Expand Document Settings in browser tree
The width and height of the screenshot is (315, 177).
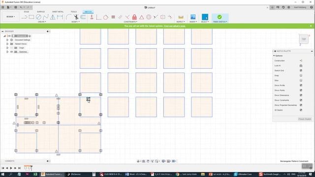tap(7, 40)
